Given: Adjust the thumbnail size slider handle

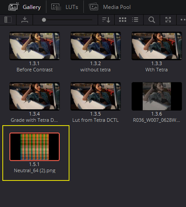Looking at the screenshot, I should (44, 20).
